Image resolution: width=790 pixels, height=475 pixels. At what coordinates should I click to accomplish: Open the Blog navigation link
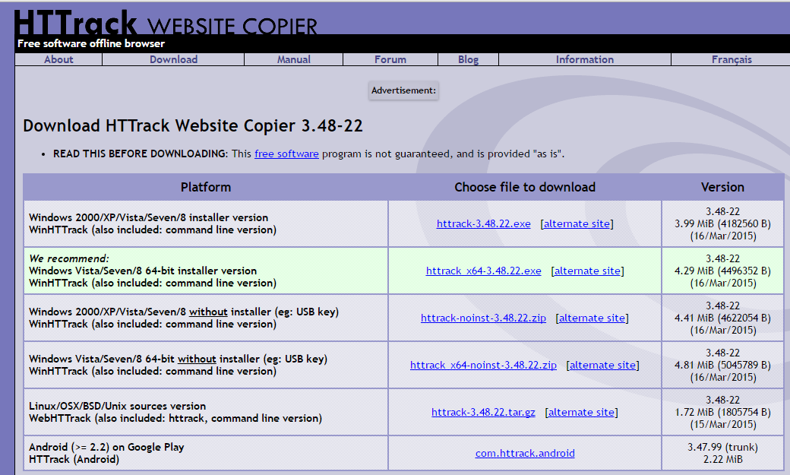point(468,59)
